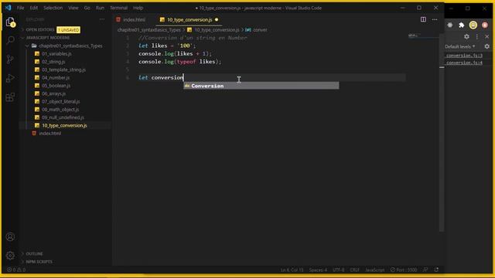Open 09_null_undefined.js file
Image resolution: width=495 pixels, height=278 pixels.
point(63,117)
